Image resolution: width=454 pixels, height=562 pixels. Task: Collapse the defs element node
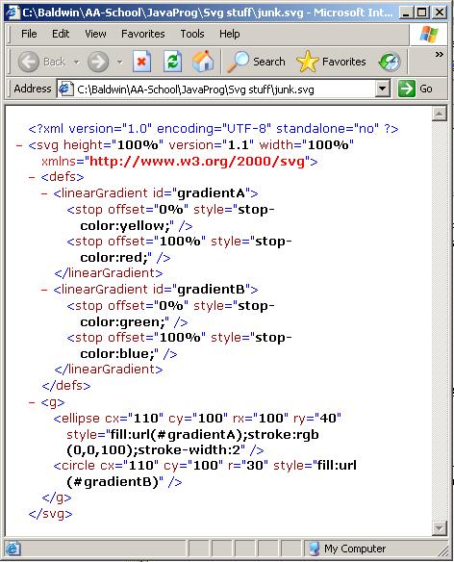[x=32, y=177]
